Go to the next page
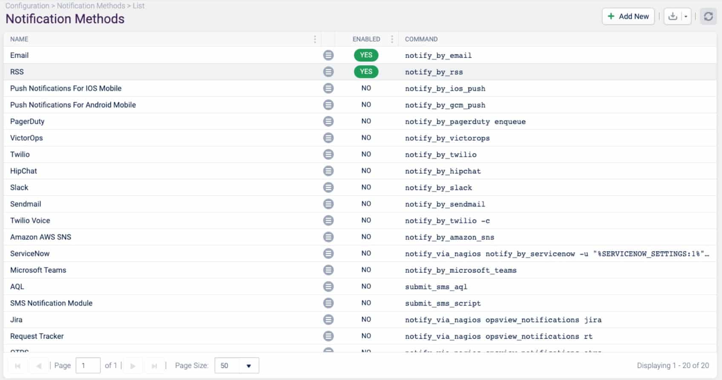The height and width of the screenshot is (380, 722). (133, 366)
